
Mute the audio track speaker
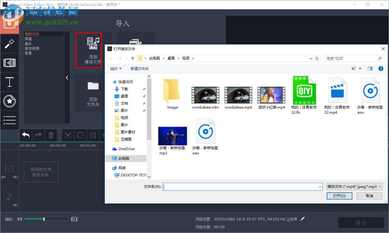[16, 205]
